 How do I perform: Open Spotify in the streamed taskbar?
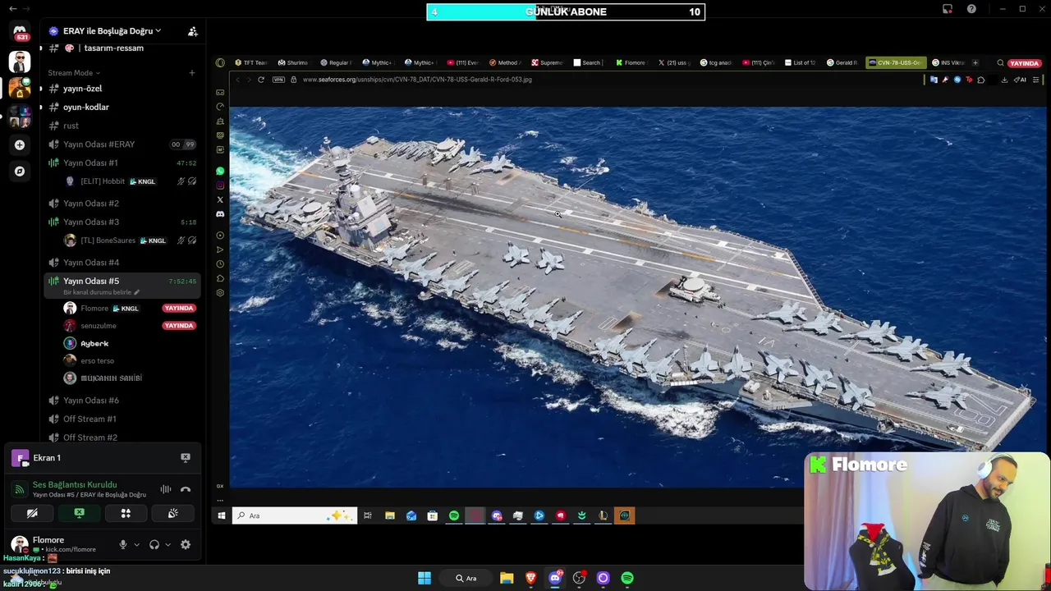click(x=454, y=515)
